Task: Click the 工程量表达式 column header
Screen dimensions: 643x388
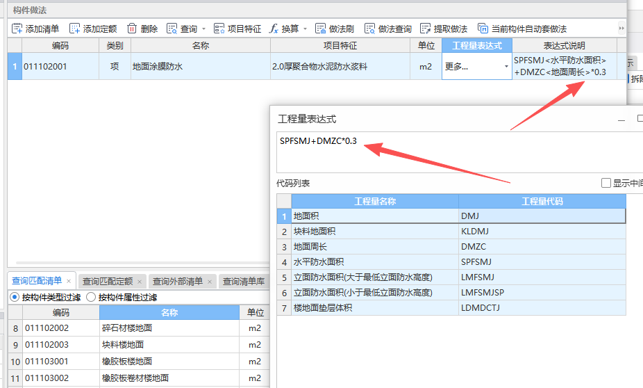Action: point(477,45)
